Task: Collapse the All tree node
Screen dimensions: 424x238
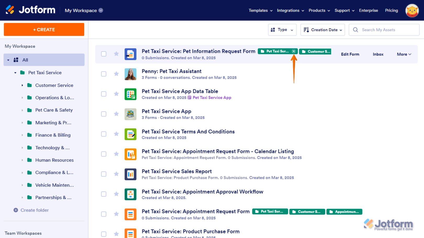Action: click(8, 60)
